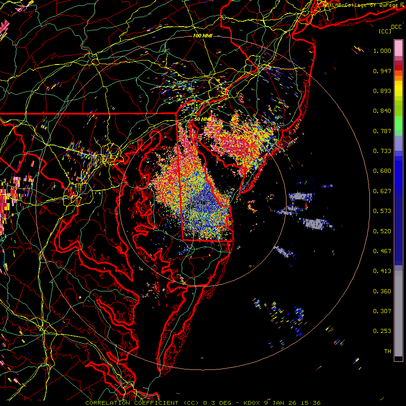The height and width of the screenshot is (406, 406).
Task: Click the 0.893 scale value
Action: click(382, 91)
